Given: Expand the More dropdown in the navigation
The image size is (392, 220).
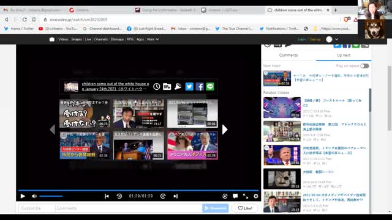Looking at the screenshot, I should coord(153,39).
